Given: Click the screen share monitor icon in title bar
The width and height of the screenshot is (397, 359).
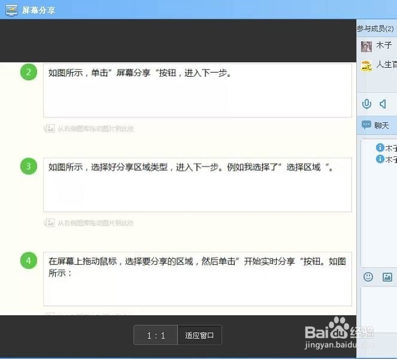Looking at the screenshot, I should (x=11, y=10).
